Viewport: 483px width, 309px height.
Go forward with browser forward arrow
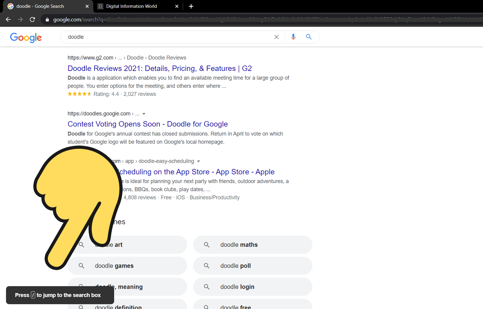point(20,20)
